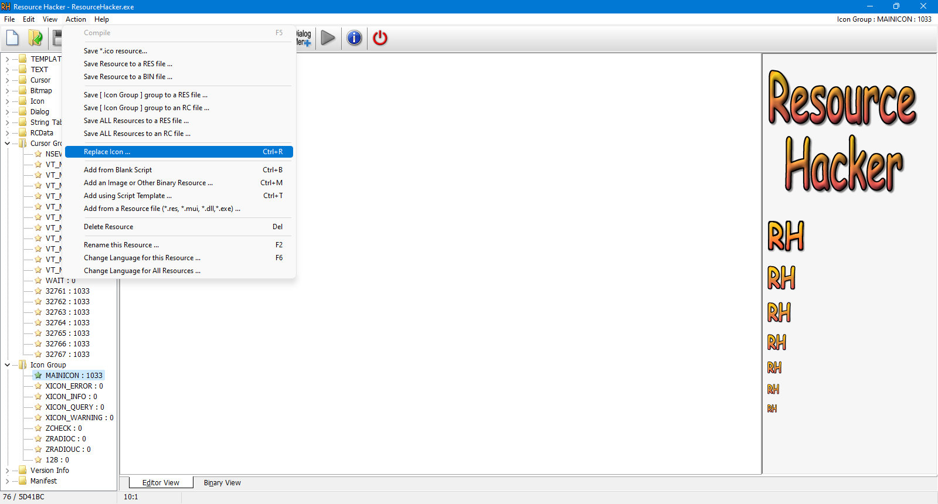938x504 pixels.
Task: Choose Replace Icon from Action menu
Action: [x=179, y=152]
